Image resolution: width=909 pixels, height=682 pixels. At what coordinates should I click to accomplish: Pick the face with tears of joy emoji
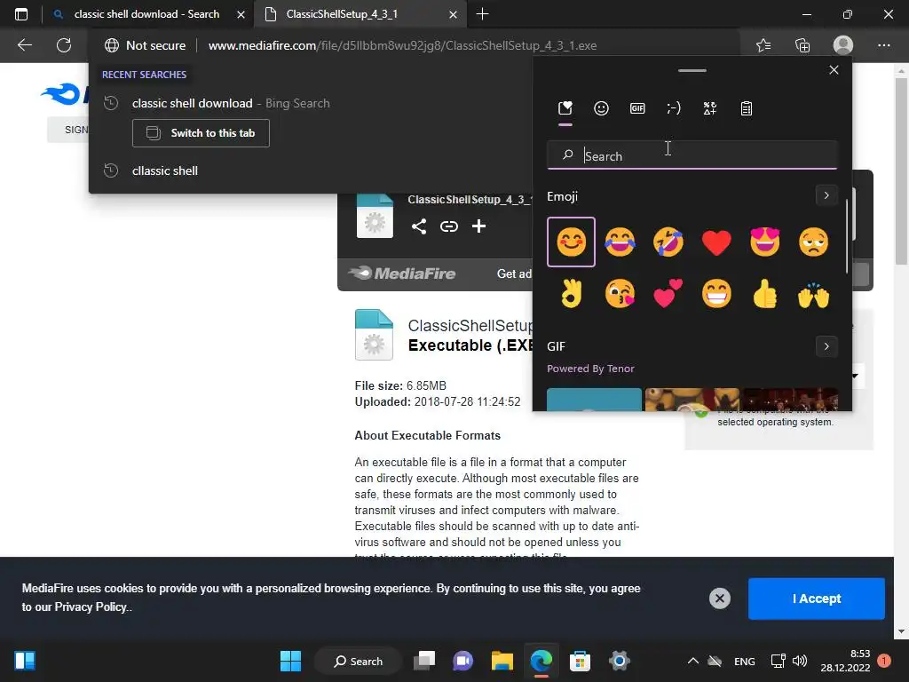coord(620,242)
